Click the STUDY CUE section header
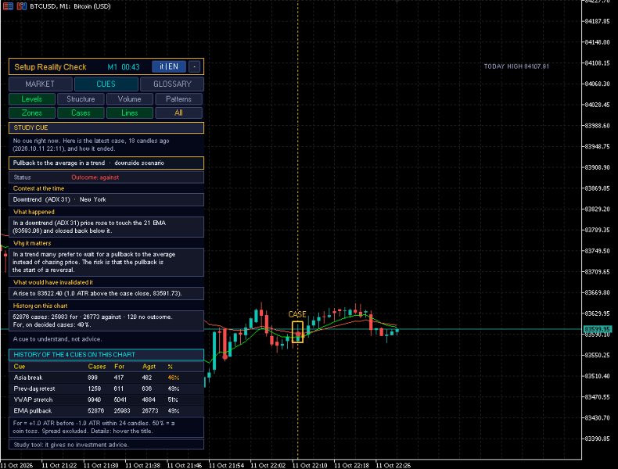Viewport: 618px width, 469px height. (x=106, y=127)
